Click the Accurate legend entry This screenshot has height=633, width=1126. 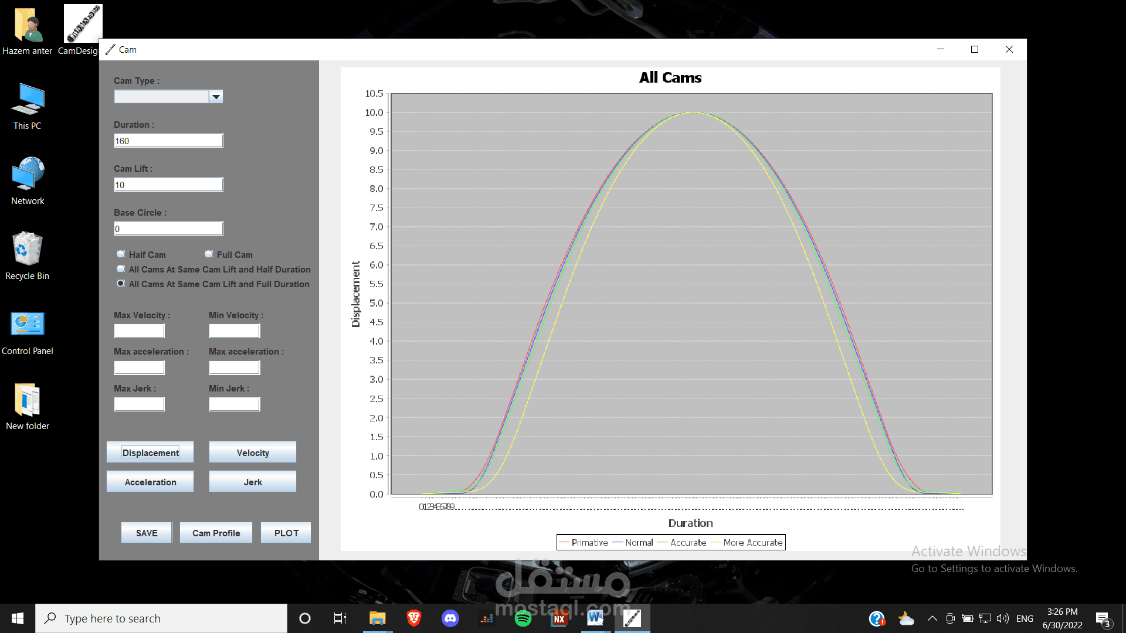tap(681, 543)
